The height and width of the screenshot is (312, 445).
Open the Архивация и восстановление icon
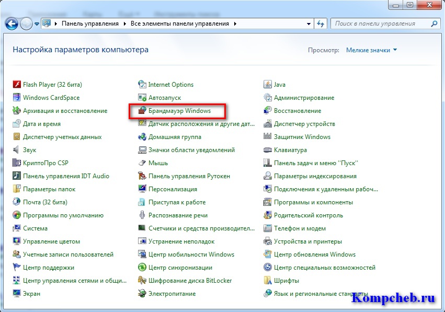click(17, 111)
